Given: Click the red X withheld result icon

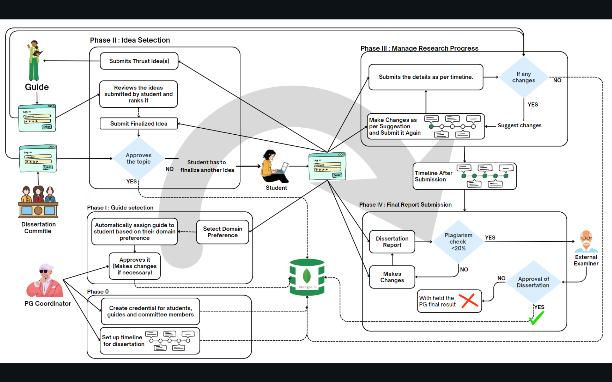Looking at the screenshot, I should tap(468, 301).
